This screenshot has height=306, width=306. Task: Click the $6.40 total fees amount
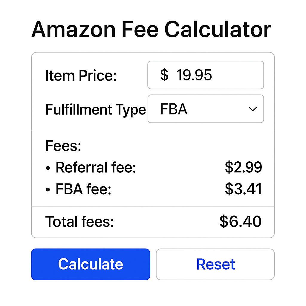[x=241, y=222]
